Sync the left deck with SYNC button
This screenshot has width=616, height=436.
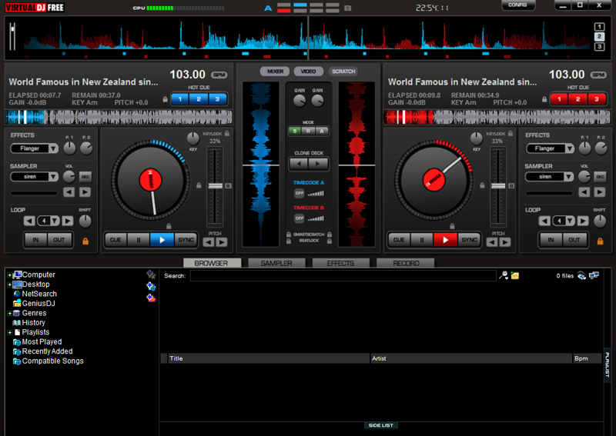(186, 240)
